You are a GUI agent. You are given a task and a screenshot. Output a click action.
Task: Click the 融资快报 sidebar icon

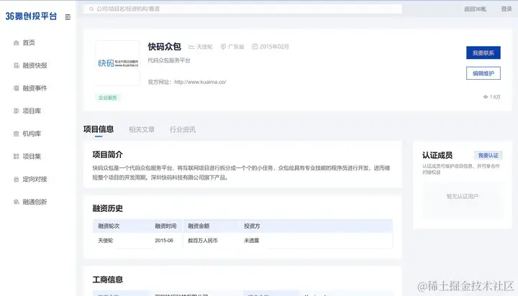[x=16, y=65]
